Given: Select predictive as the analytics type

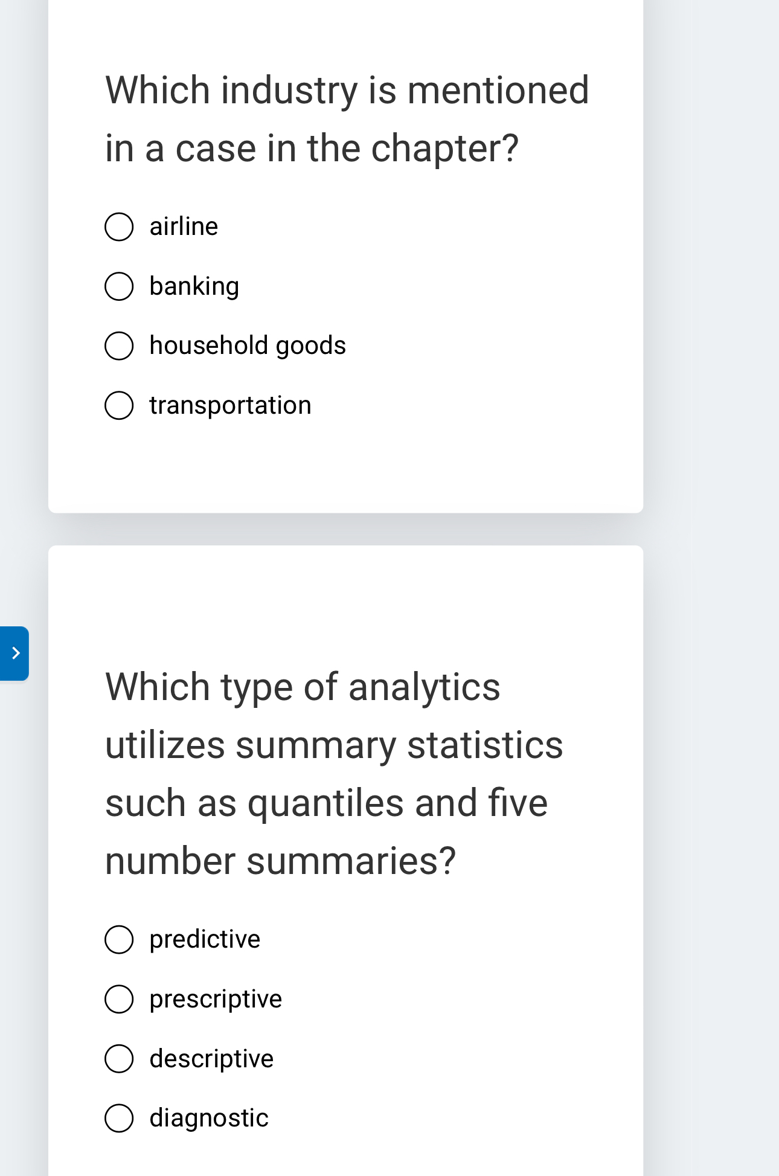Looking at the screenshot, I should click(120, 939).
